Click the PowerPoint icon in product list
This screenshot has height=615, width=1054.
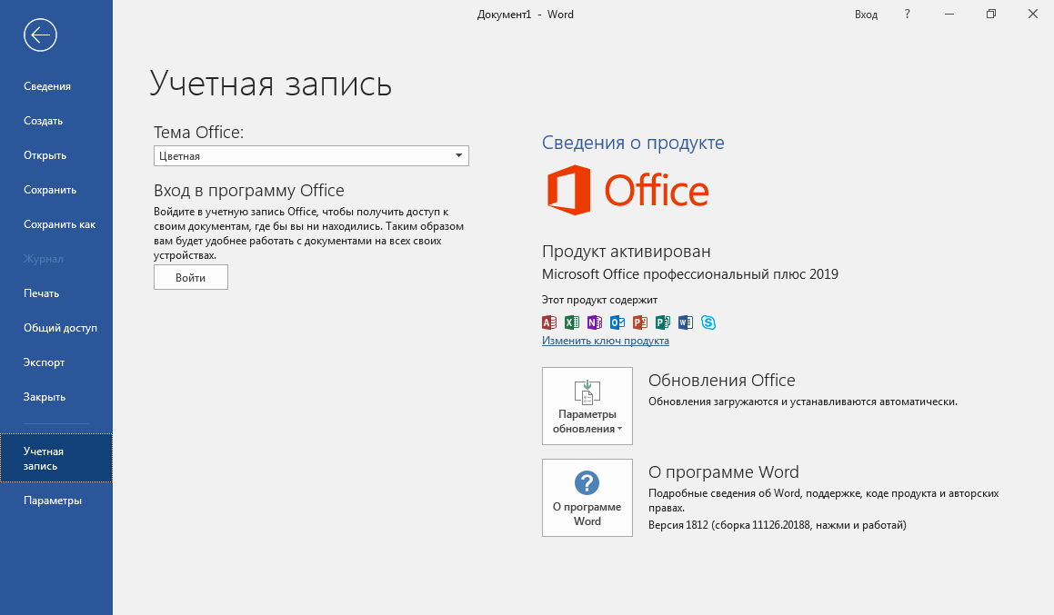tap(640, 322)
